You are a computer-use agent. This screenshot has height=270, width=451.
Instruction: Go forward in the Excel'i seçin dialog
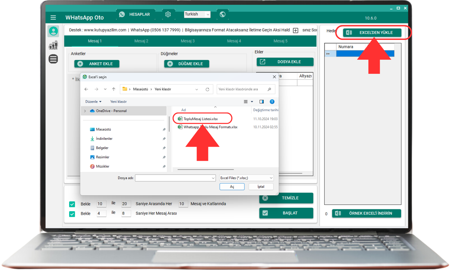pos(96,89)
